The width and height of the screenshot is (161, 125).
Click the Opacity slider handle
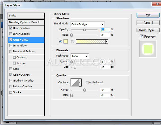click(84, 30)
